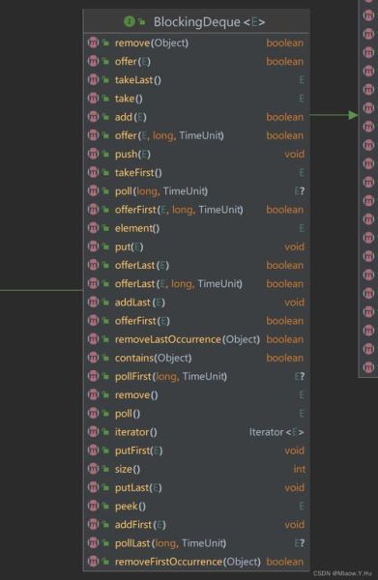Select the takeFirst() method
378x580 pixels.
[x=138, y=172]
